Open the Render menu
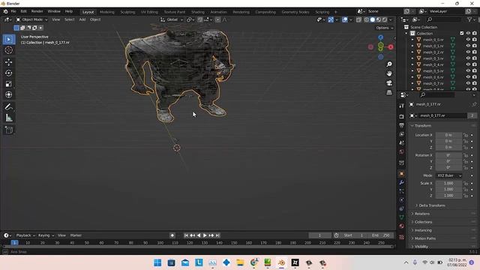 click(37, 12)
